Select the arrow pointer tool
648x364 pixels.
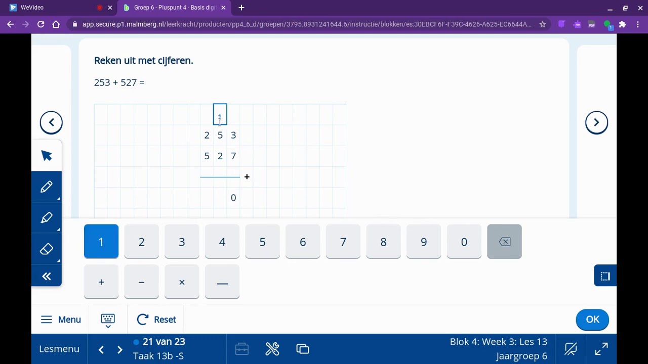[x=47, y=156]
